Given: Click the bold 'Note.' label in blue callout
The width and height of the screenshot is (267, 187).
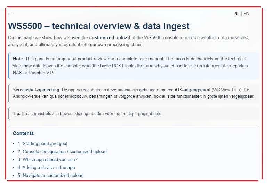Looking at the screenshot, I should (18, 59).
